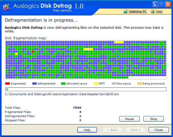Click the db30.bin file path text
The width and height of the screenshot is (173, 137).
click(x=62, y=94)
